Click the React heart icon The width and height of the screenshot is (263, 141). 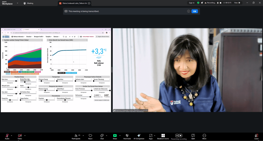coord(90,136)
